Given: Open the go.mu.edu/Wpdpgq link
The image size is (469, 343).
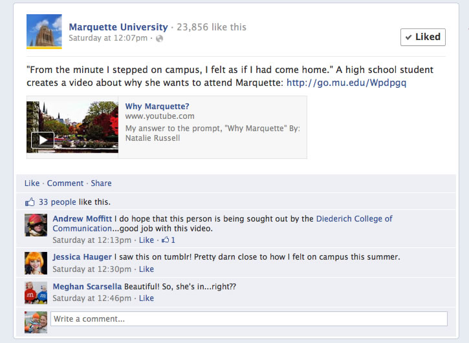Looking at the screenshot, I should tap(346, 83).
